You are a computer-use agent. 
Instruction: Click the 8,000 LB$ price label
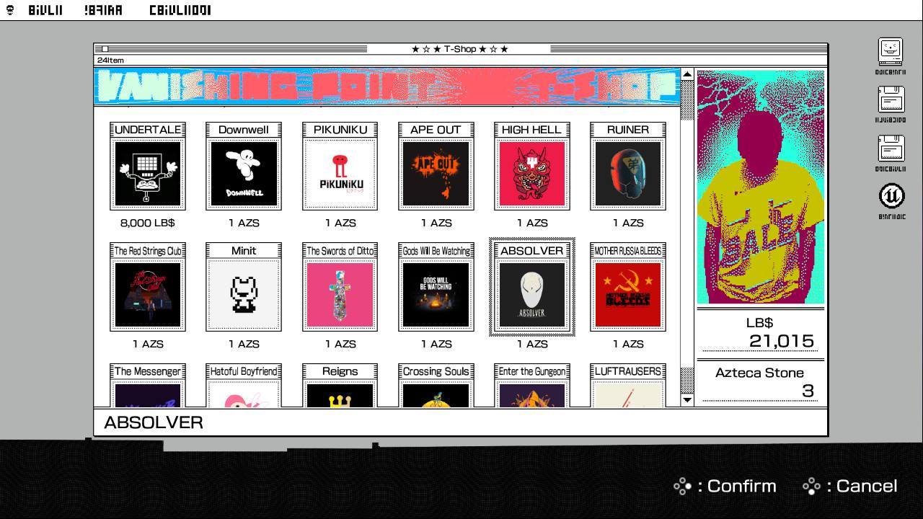(x=148, y=223)
